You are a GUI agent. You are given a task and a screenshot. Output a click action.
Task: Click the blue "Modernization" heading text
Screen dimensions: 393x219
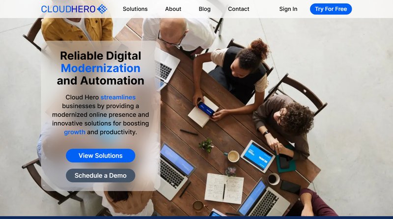click(x=101, y=68)
